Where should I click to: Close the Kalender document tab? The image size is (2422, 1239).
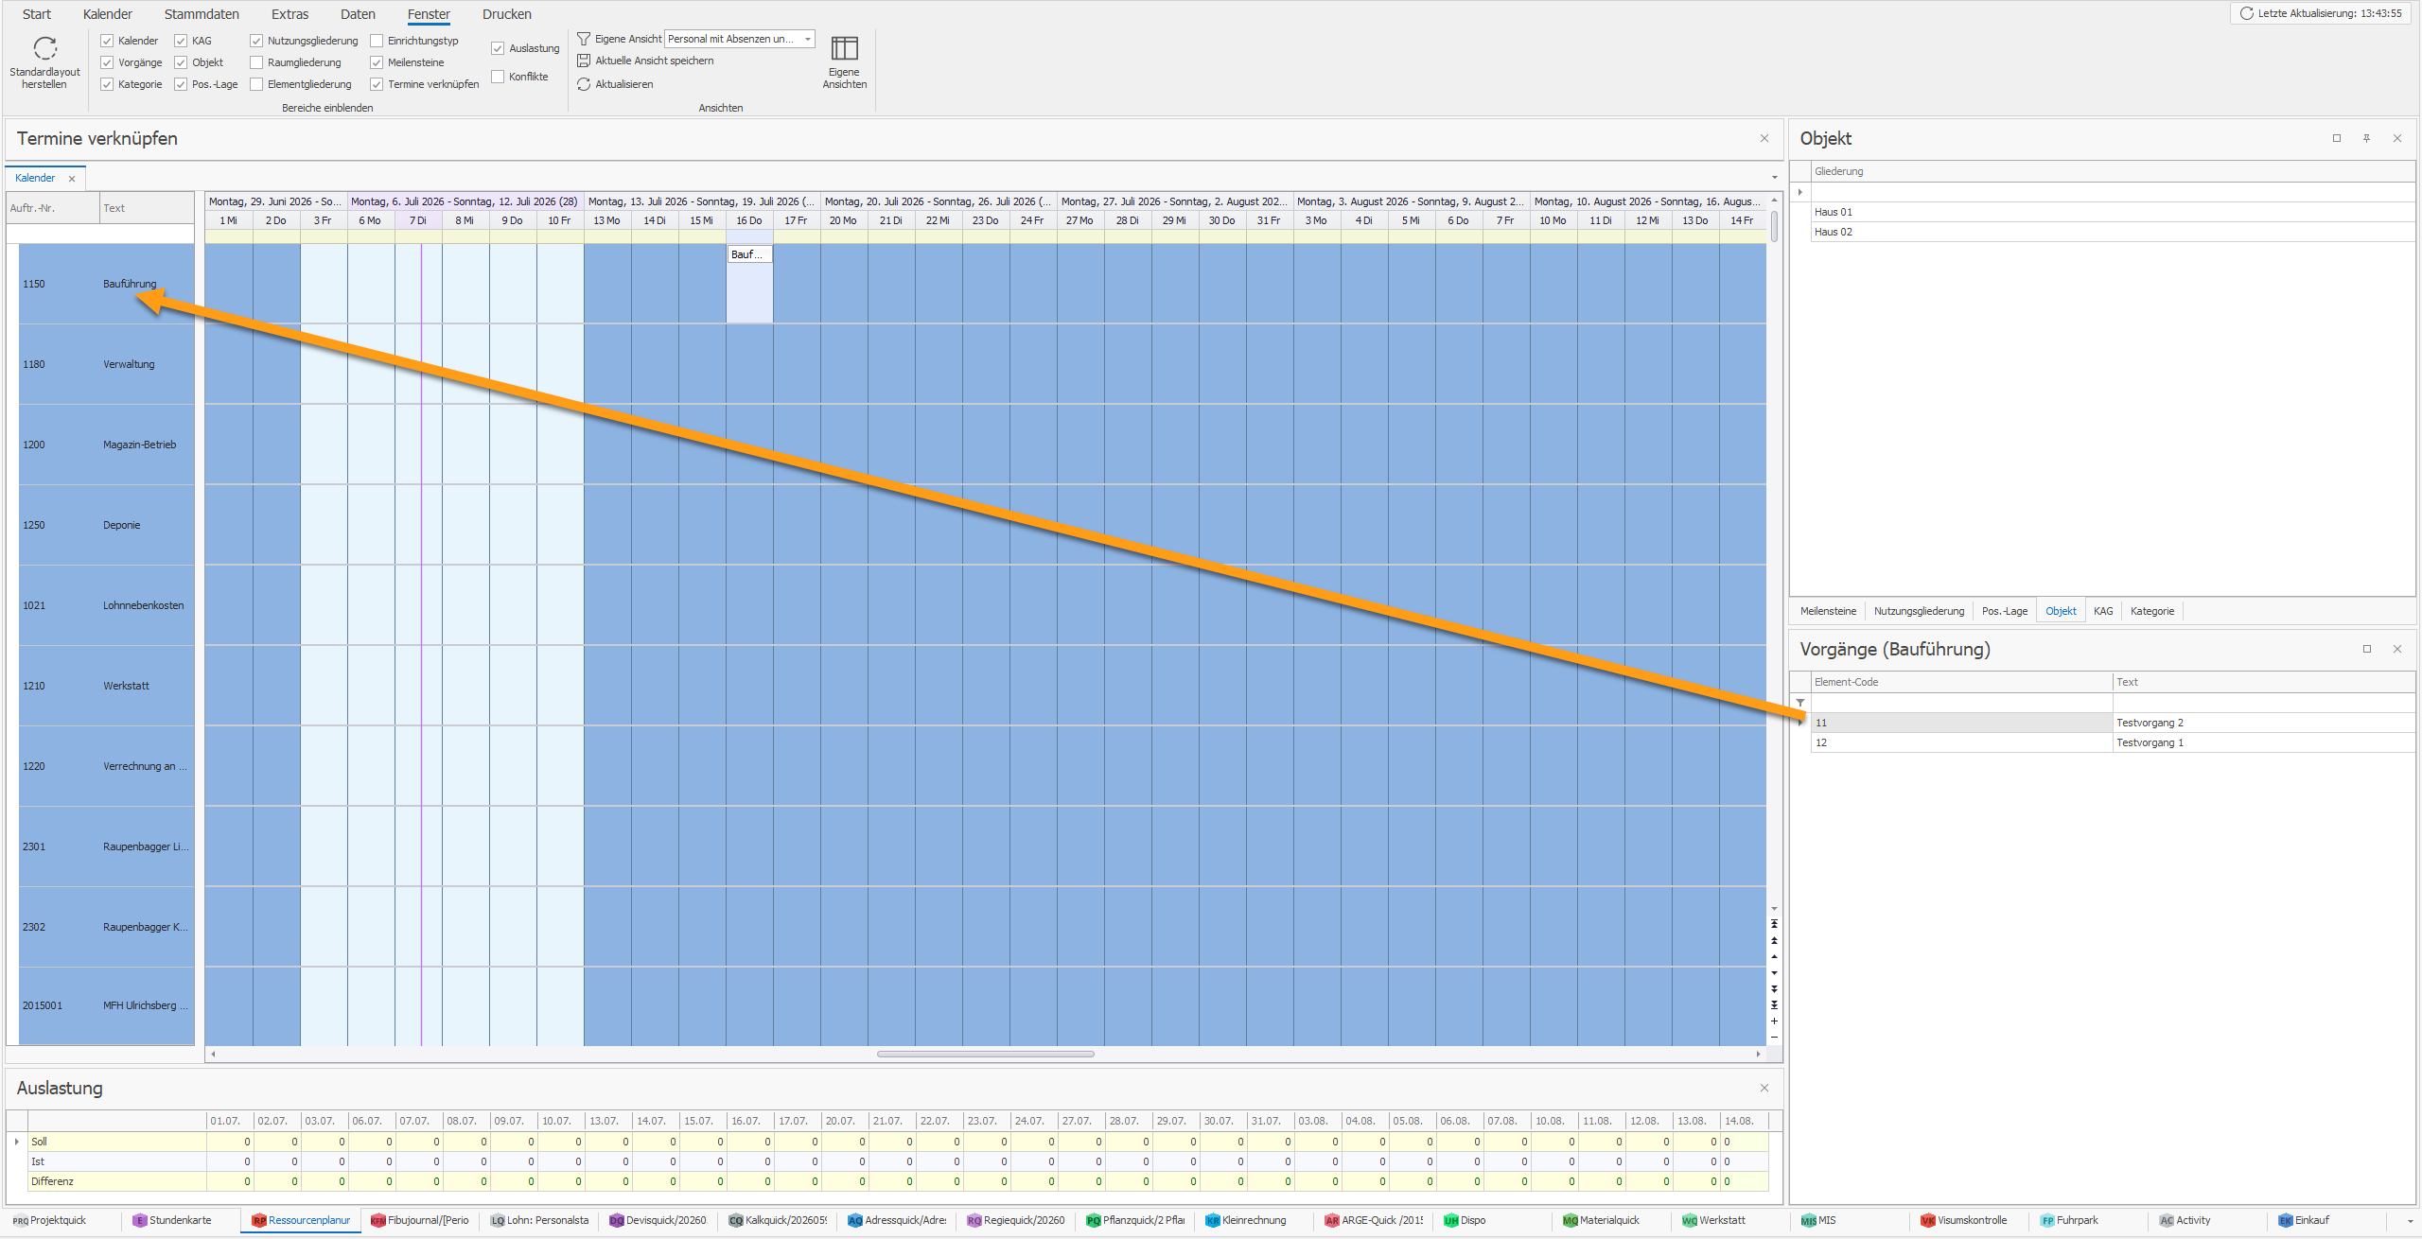click(72, 179)
